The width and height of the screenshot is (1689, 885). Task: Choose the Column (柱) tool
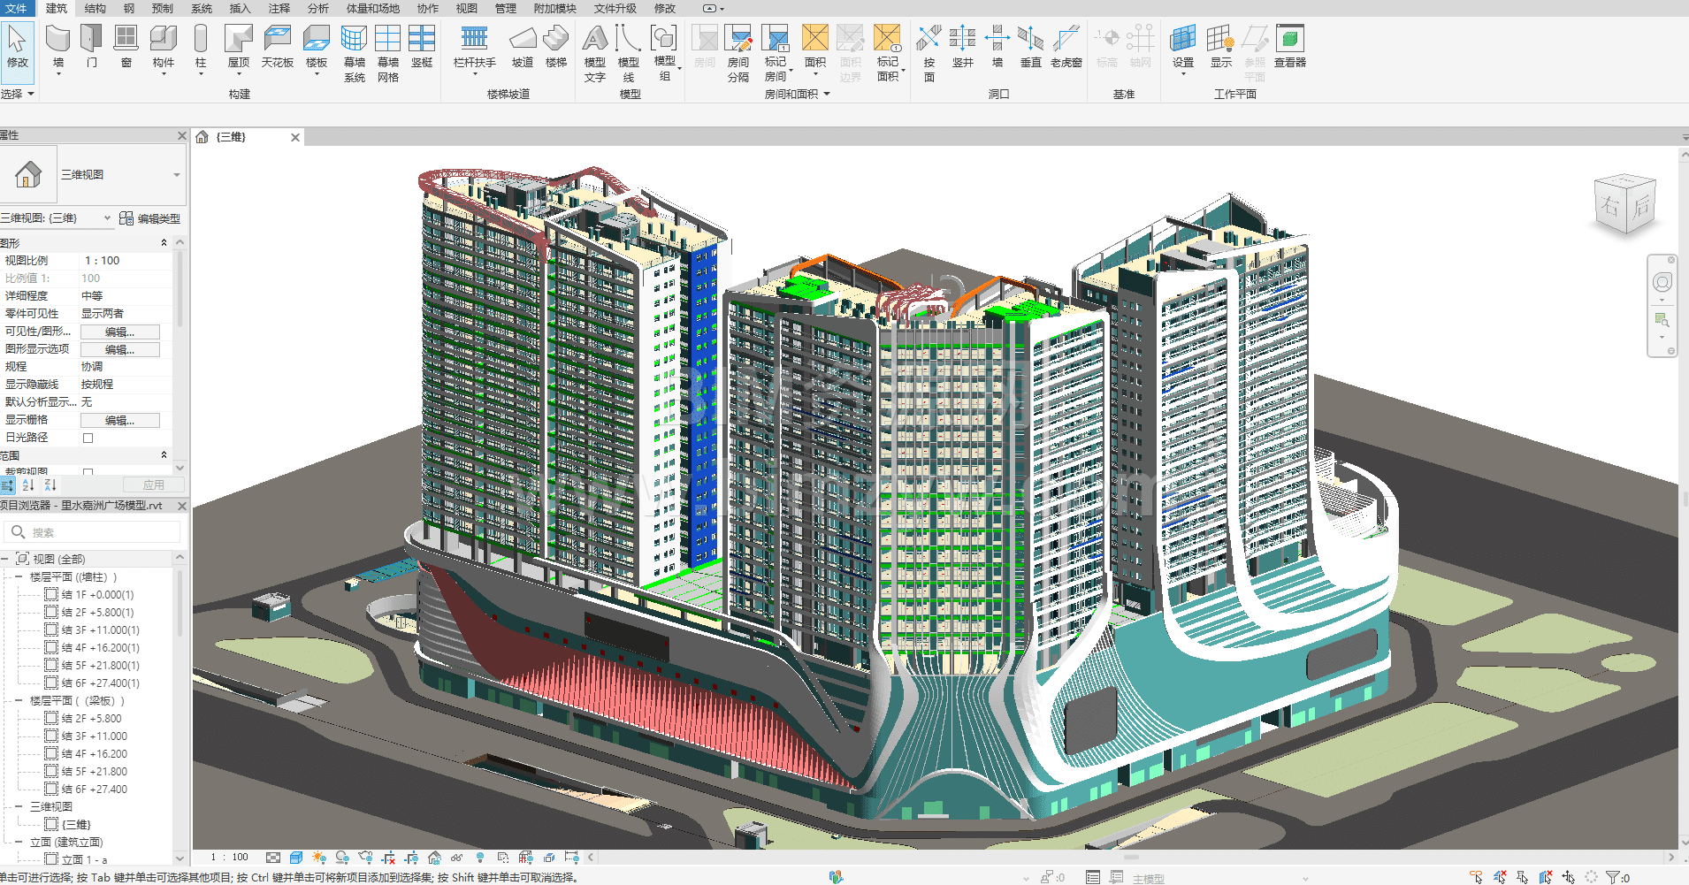(x=201, y=42)
